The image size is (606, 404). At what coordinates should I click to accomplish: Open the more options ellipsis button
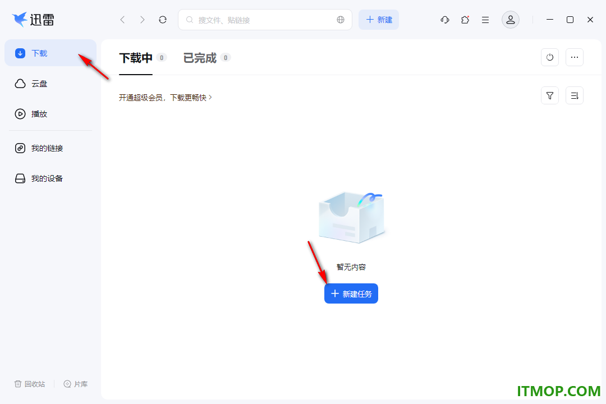coord(575,57)
